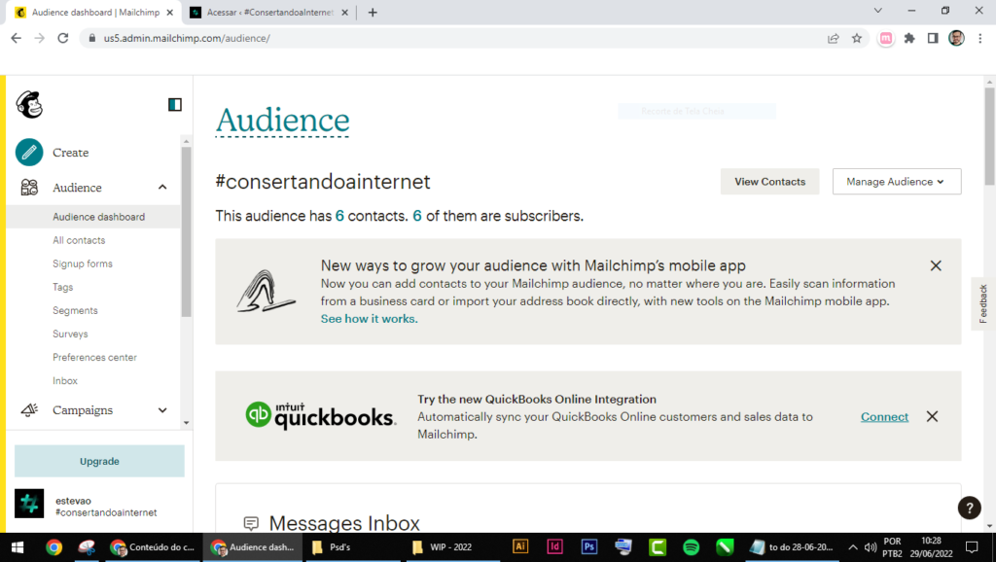Screen dimensions: 996x562
Task: Open the Windows Start menu
Action: (18, 546)
